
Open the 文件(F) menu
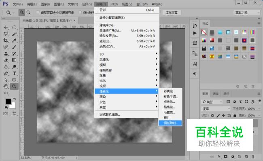click(x=18, y=4)
